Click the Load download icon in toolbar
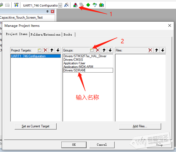Viewport: 176px width, 152px height. [x=16, y=5]
